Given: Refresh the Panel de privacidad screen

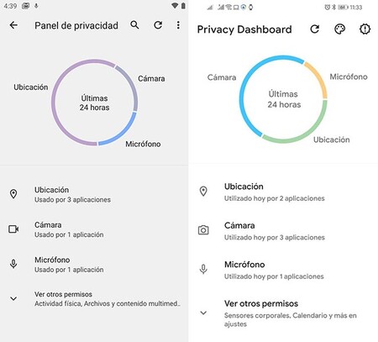Looking at the screenshot, I should pyautogui.click(x=158, y=25).
